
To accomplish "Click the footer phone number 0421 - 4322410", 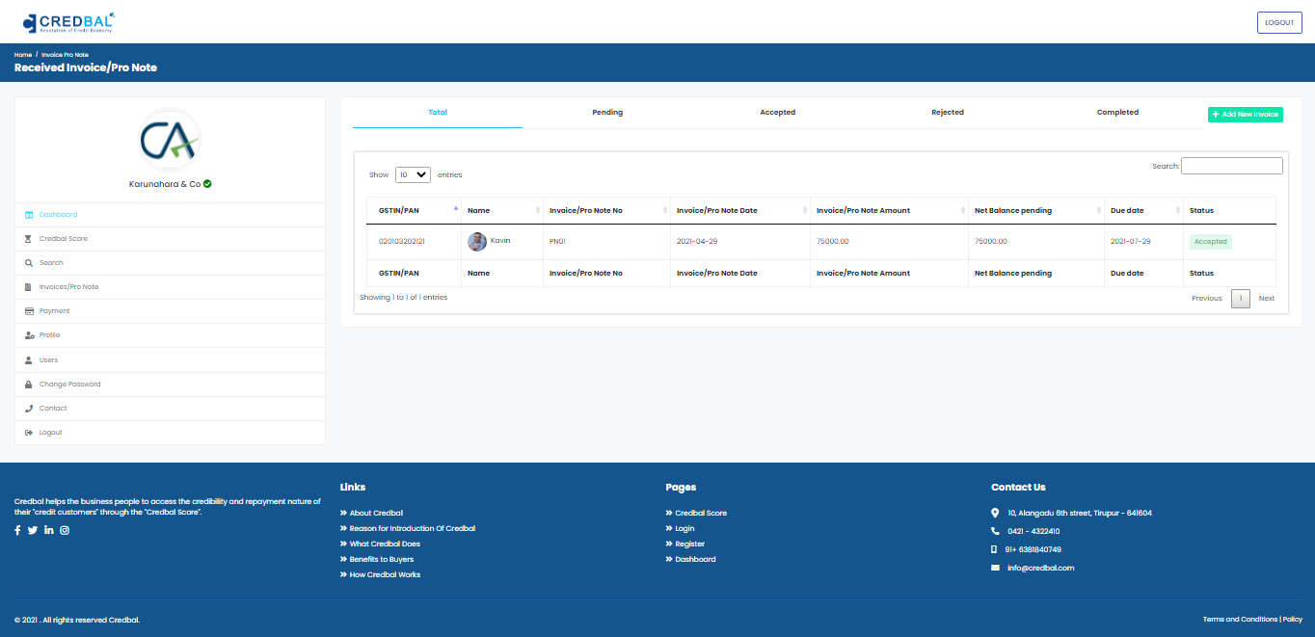I will point(1033,532).
